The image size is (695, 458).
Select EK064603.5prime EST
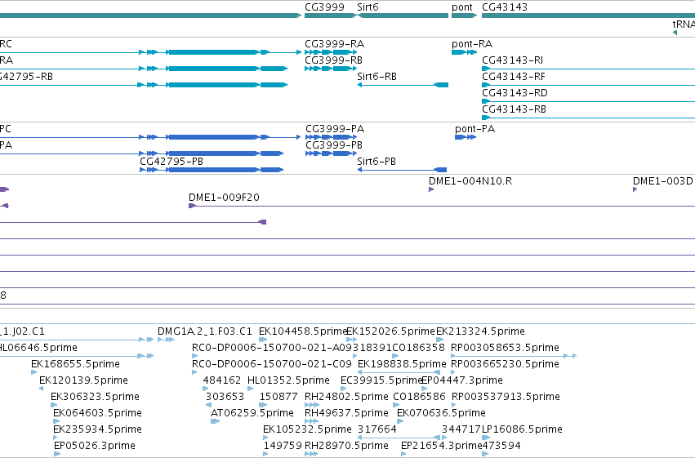pyautogui.click(x=97, y=413)
